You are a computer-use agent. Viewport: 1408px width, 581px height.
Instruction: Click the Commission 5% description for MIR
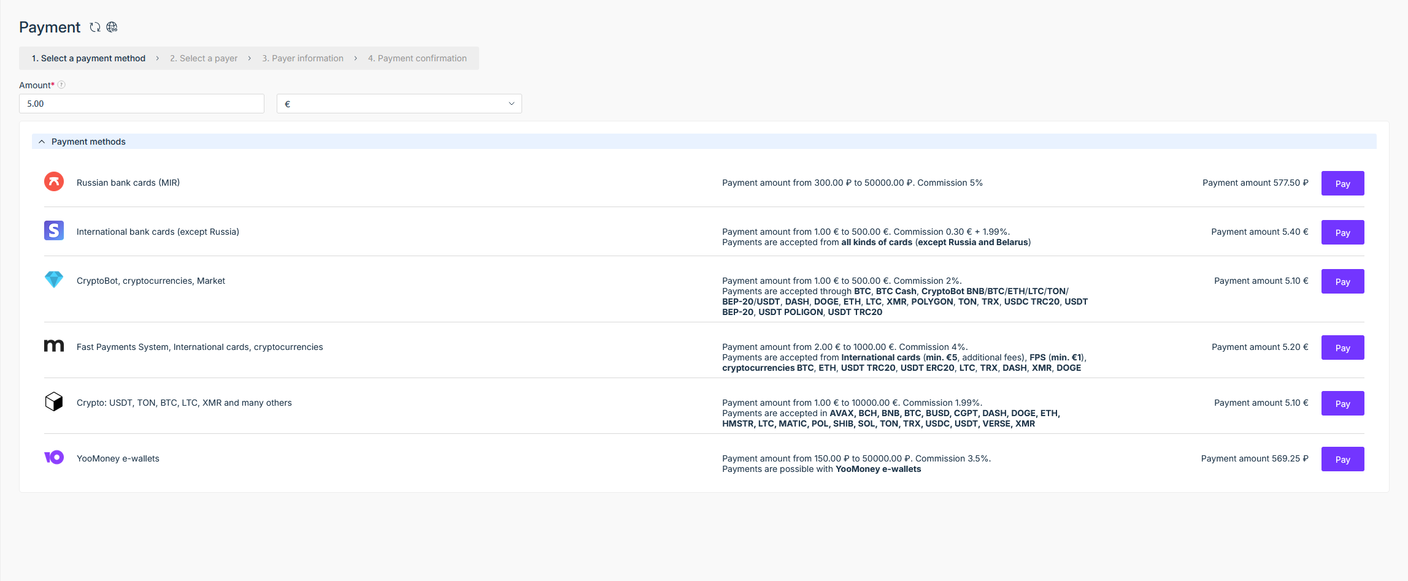[852, 183]
